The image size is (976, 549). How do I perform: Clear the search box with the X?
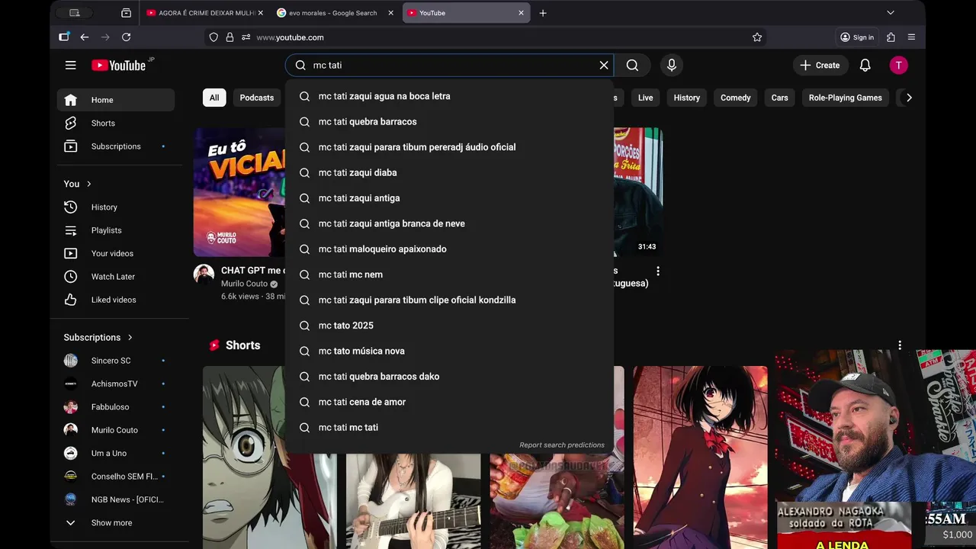(604, 66)
